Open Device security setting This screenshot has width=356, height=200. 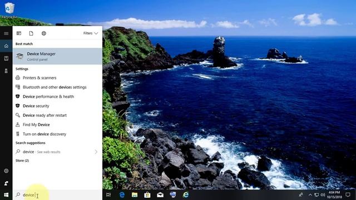57,106
